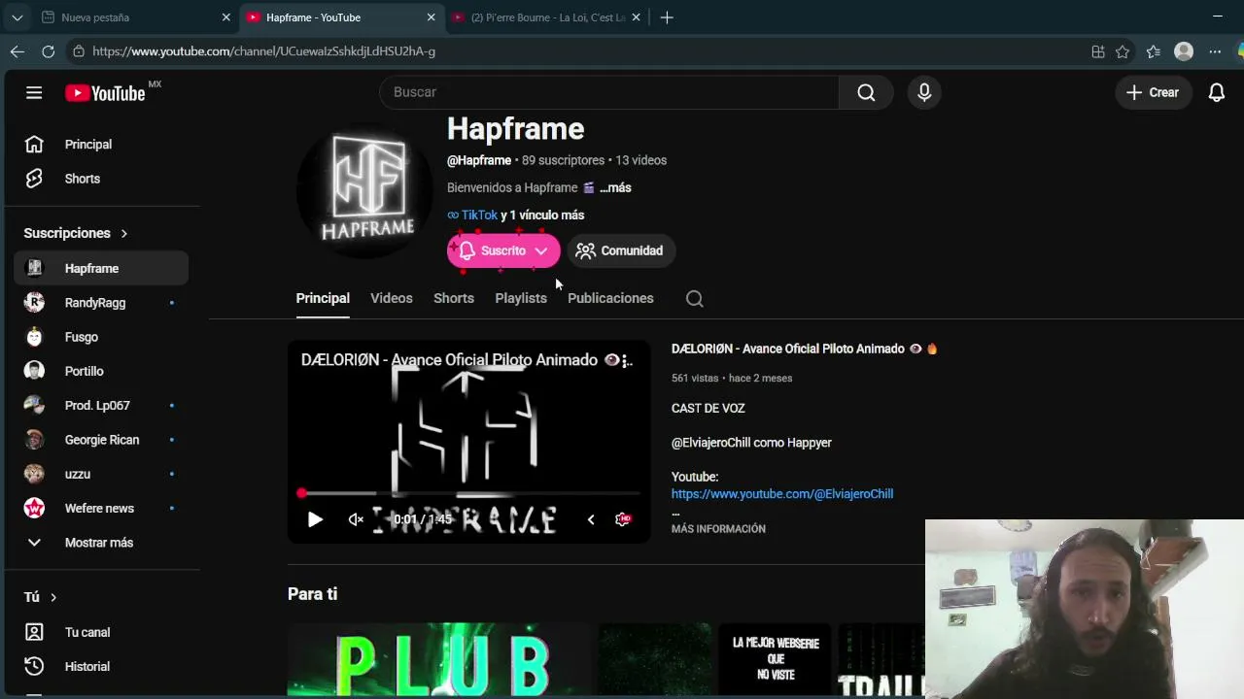Click the apps icon in the address bar
Viewport: 1244px width, 699px height.
(1097, 51)
